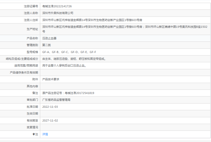
Task: Click the 管理类别 label
Action: (x=32, y=45)
